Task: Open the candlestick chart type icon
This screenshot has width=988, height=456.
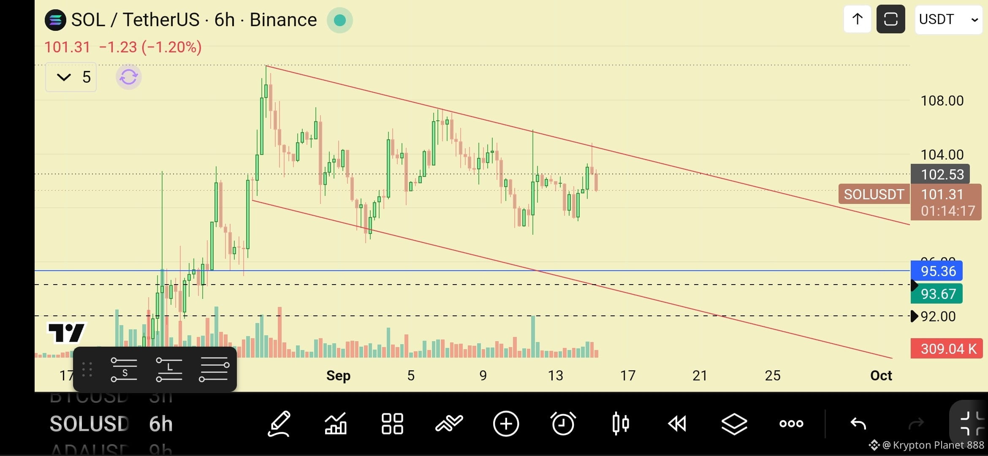Action: 620,423
